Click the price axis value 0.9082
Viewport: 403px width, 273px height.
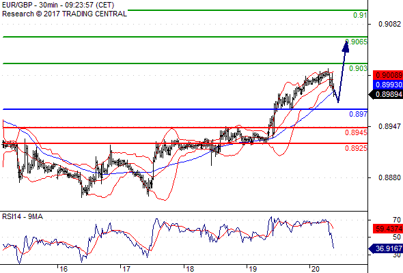coord(389,24)
